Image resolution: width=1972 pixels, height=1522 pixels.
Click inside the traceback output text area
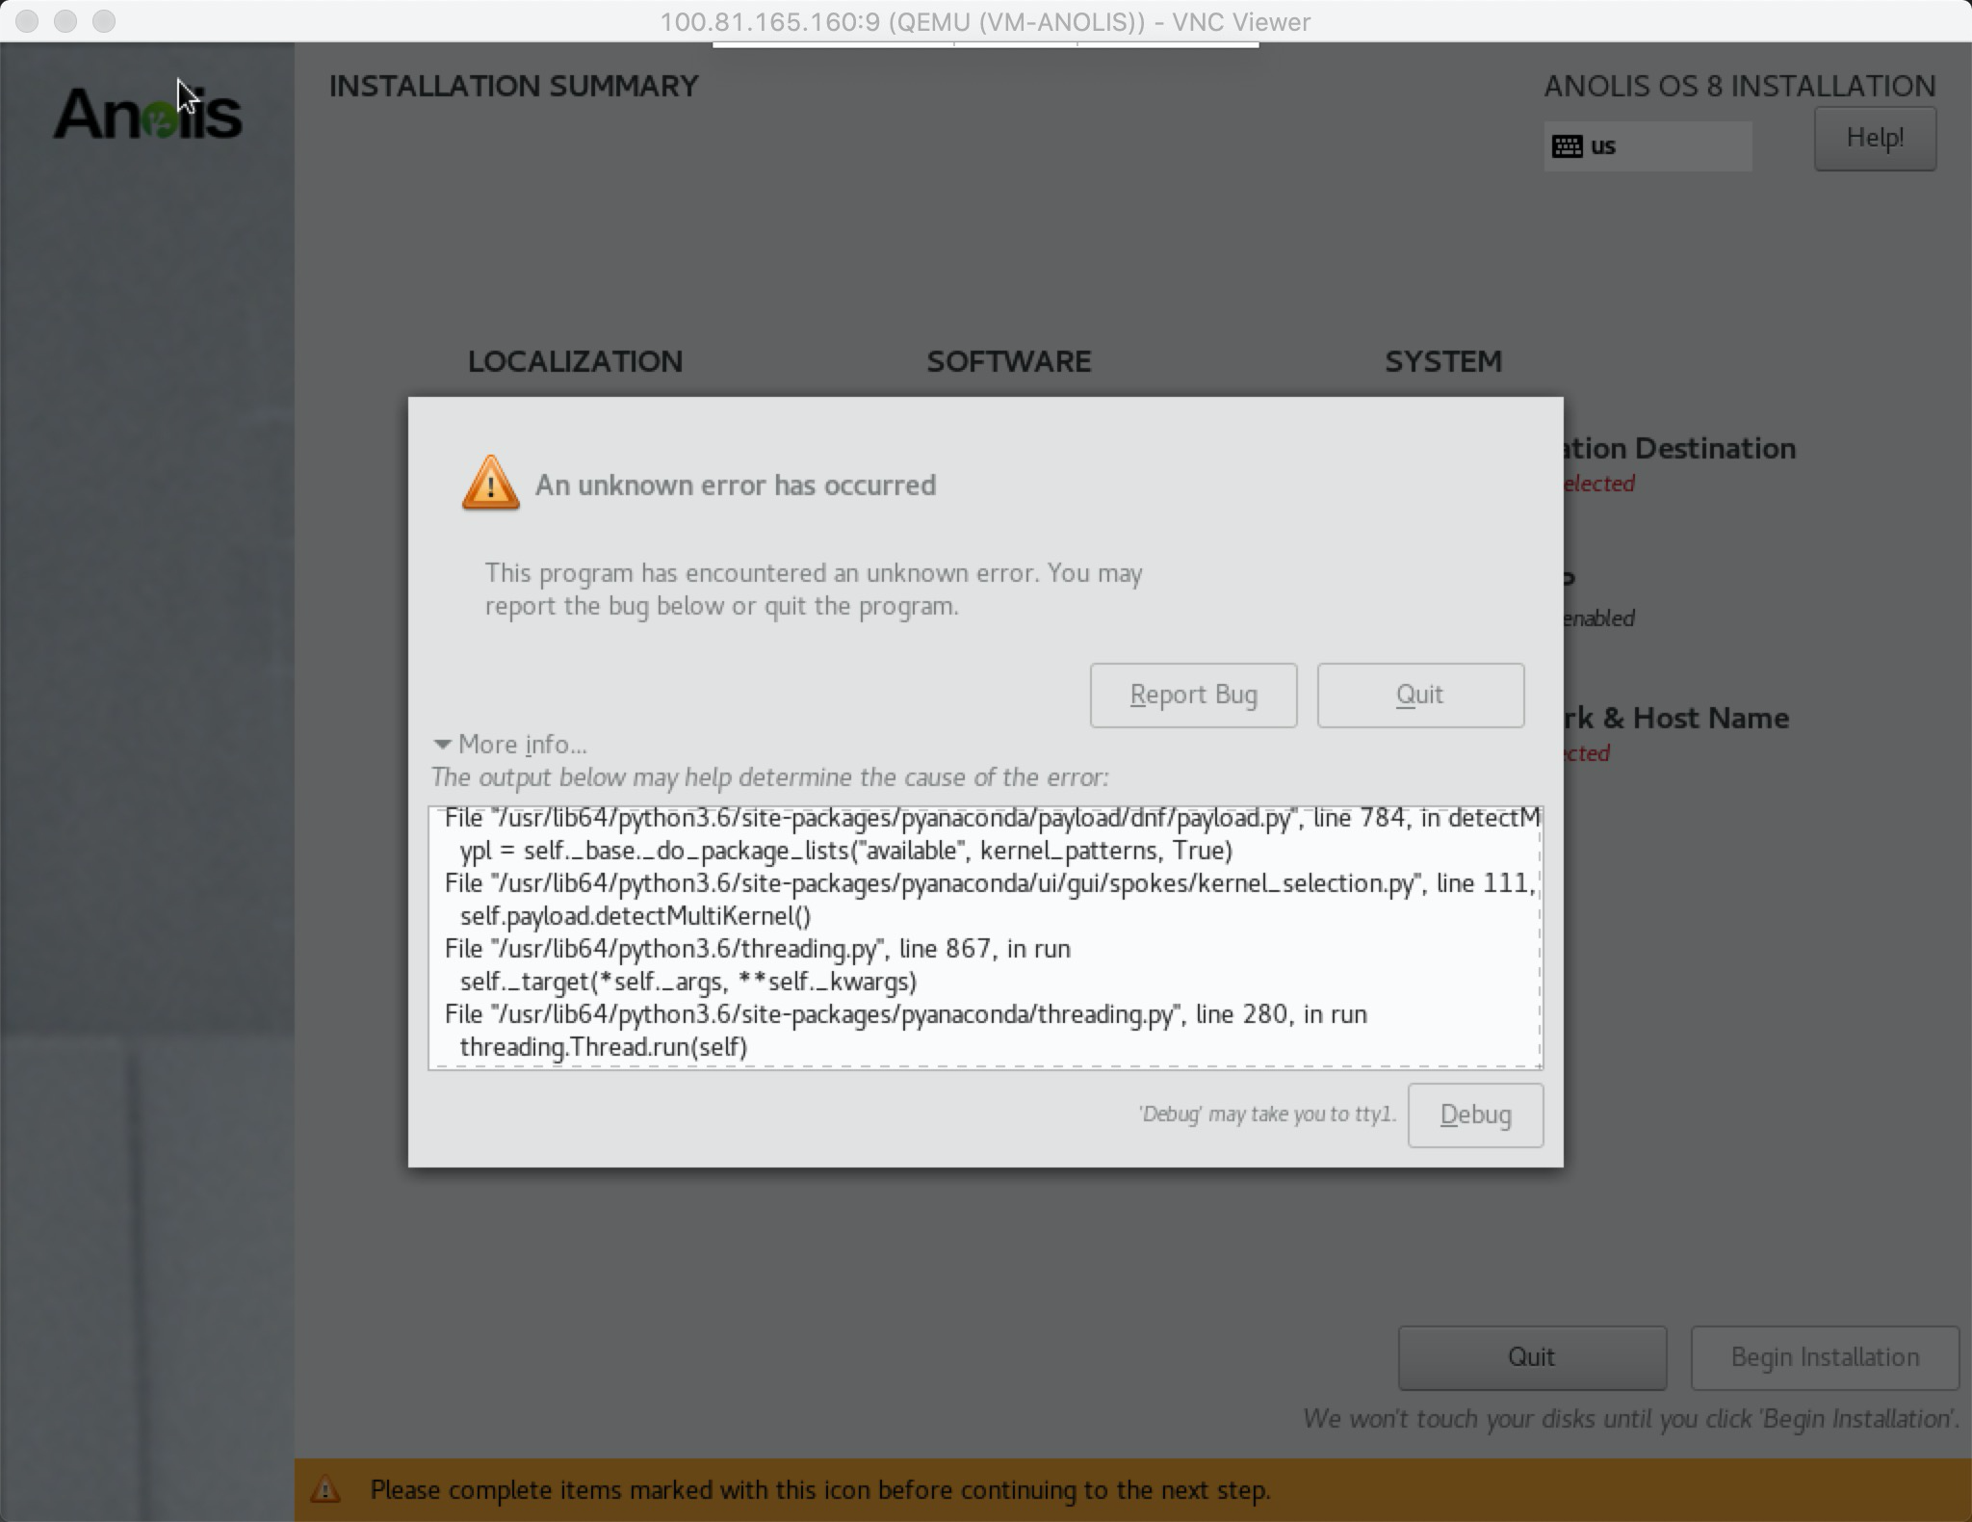pyautogui.click(x=984, y=937)
